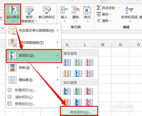Select green solid fill data bar
Viewport: 142px width, 116px height.
[78, 91]
